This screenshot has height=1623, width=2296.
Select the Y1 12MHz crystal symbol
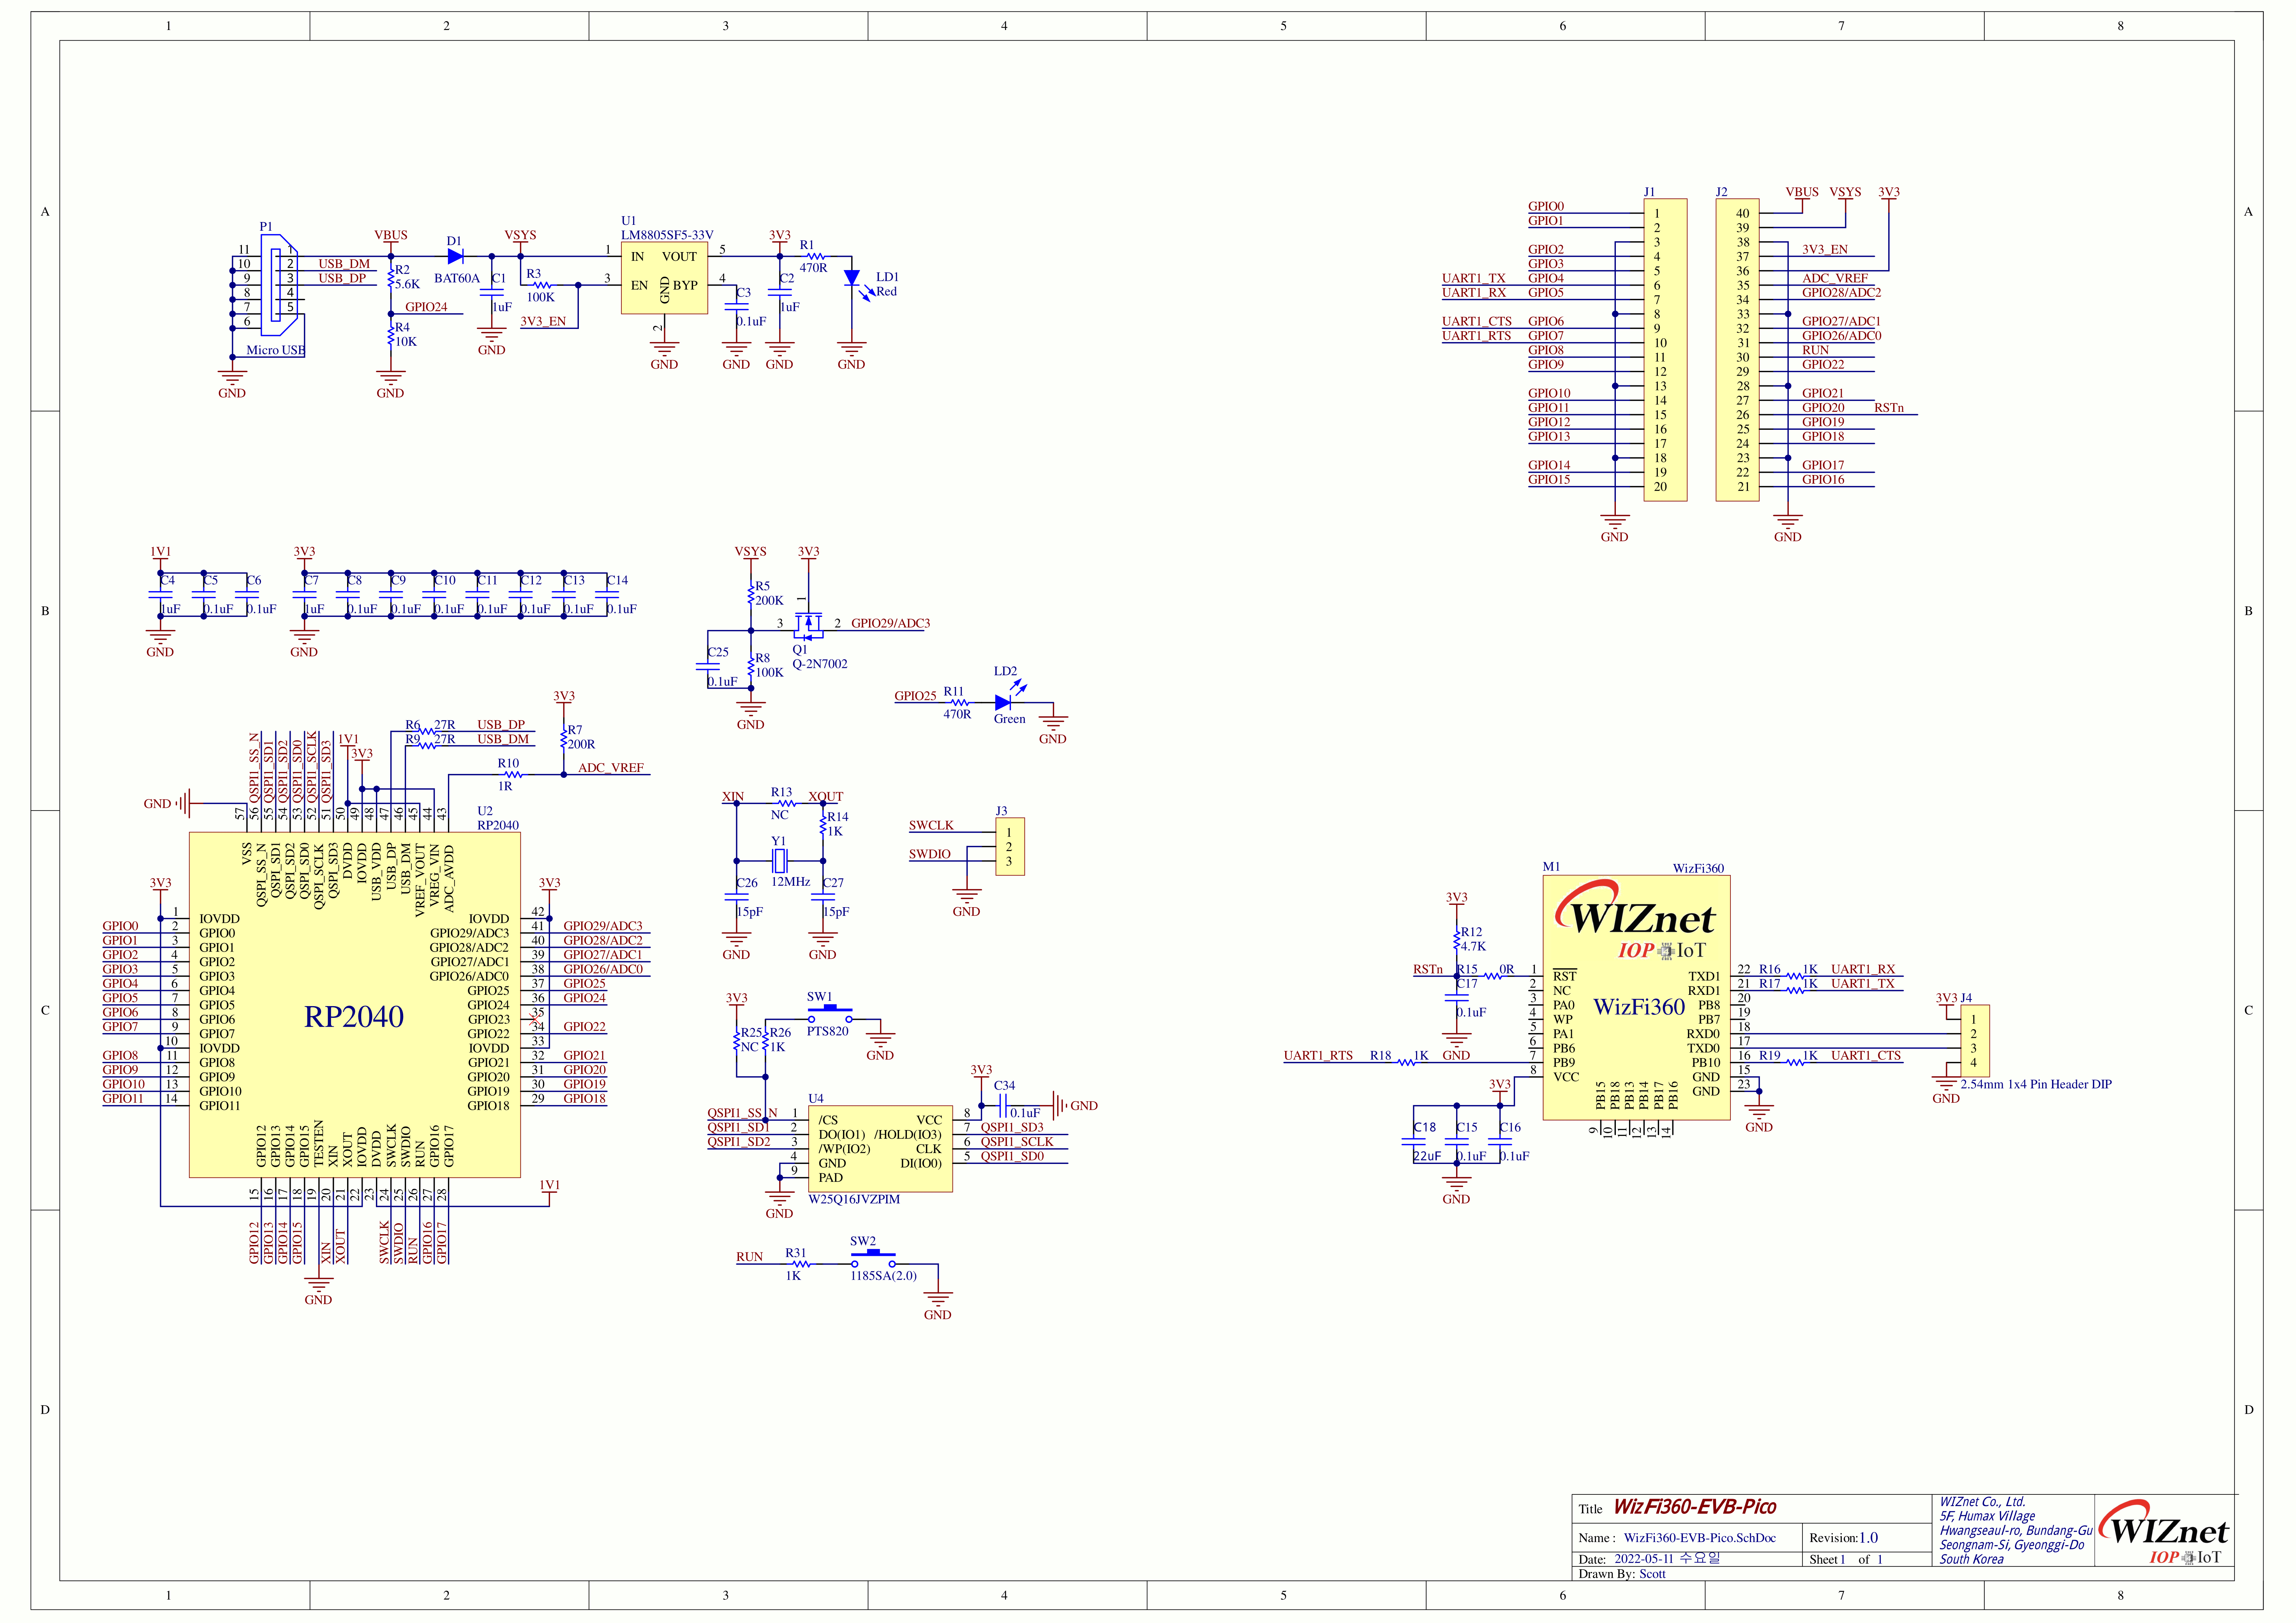[x=780, y=860]
